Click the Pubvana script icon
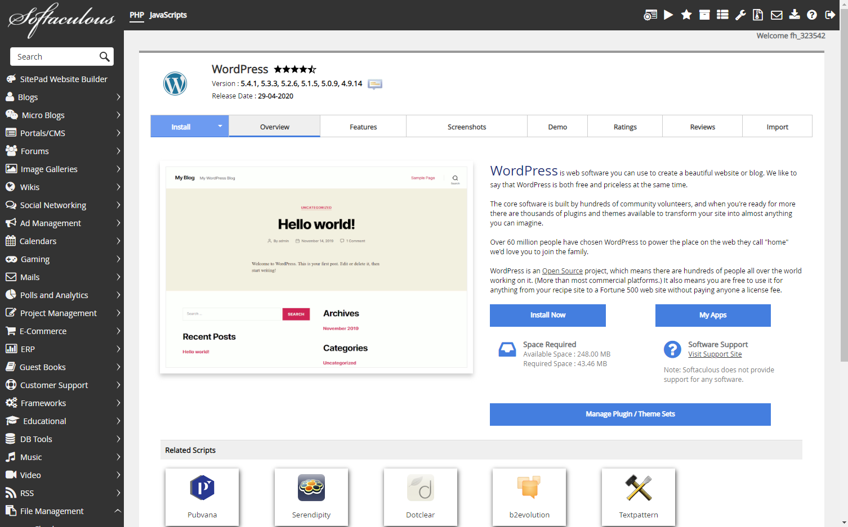The width and height of the screenshot is (848, 527). coord(202,488)
